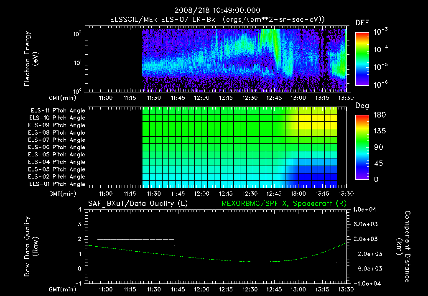Image resolution: width=428 pixels, height=296 pixels.
Task: Click the 6.0e+03 distance tick label
Action: pyautogui.click(x=365, y=224)
